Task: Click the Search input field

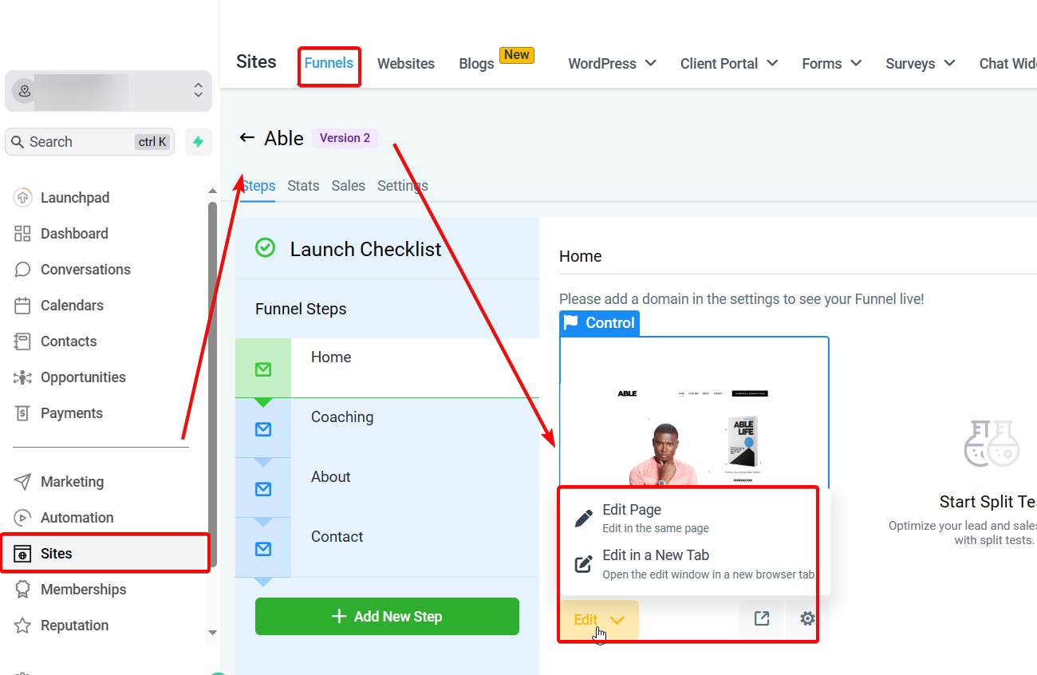Action: coord(80,142)
